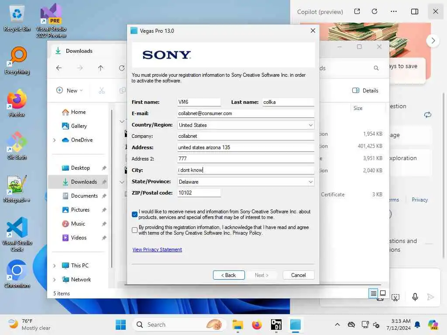Launch Chromium from the desktop icon
Screen dimensions: 447x335
(x=17, y=274)
